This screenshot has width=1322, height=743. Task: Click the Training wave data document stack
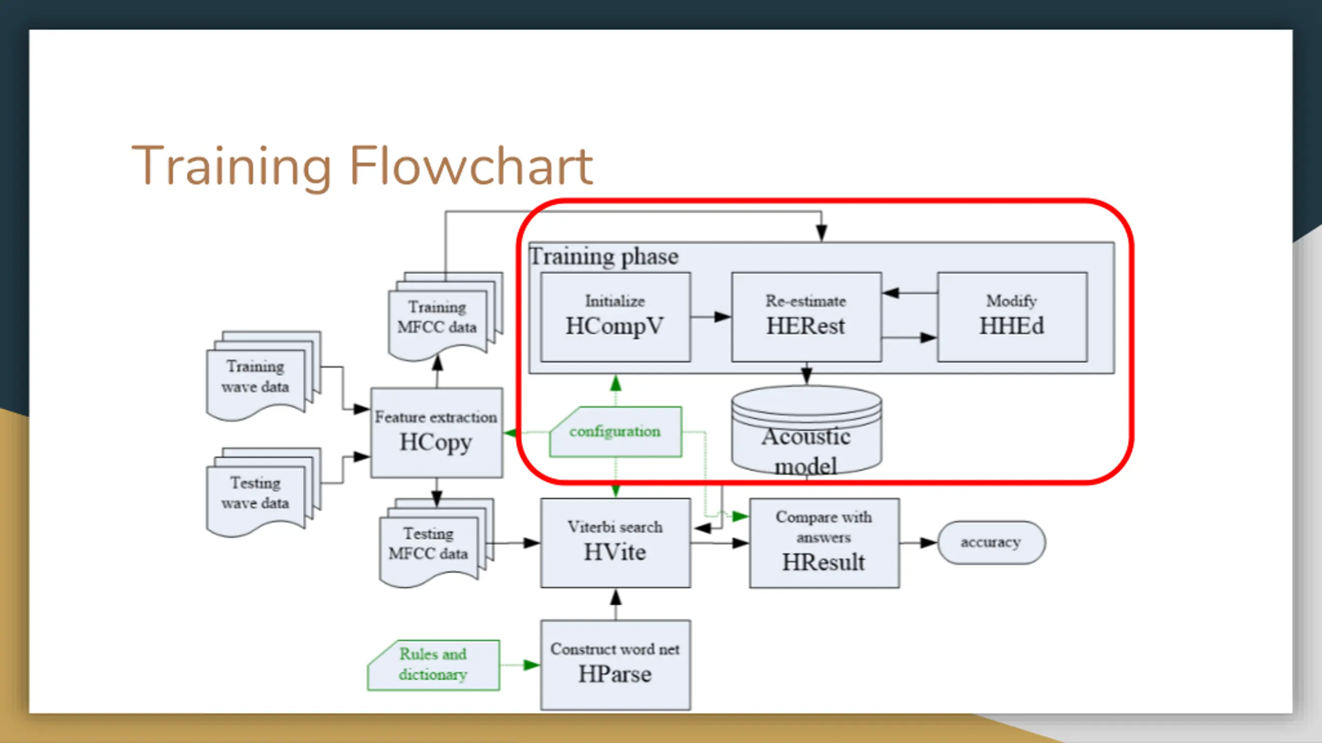tap(263, 376)
